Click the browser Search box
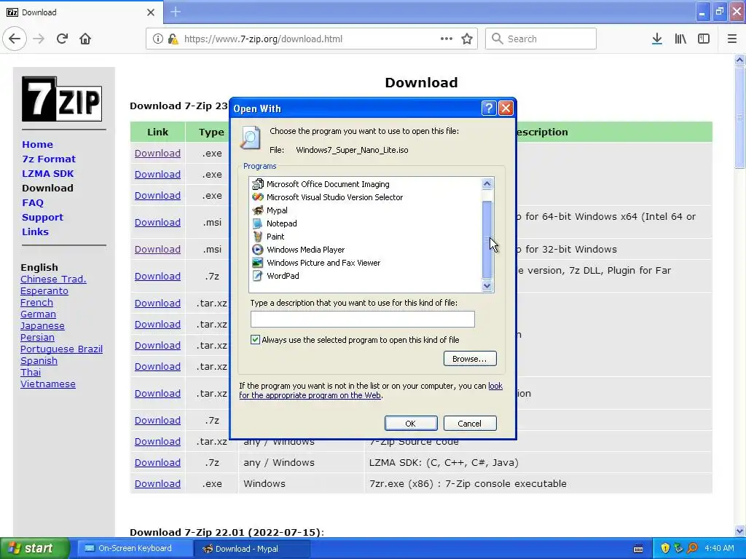 (x=541, y=39)
